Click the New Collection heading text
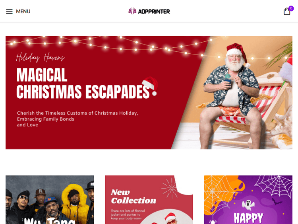Viewport: 298px width, 224px height. click(x=134, y=197)
